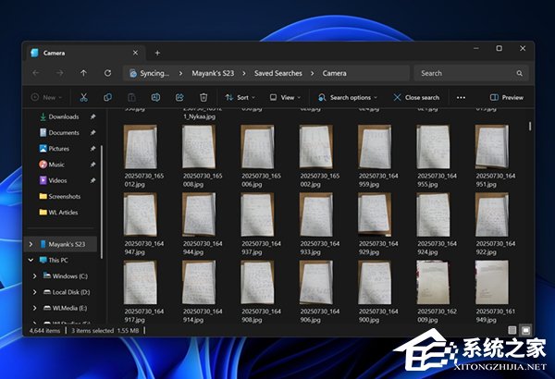Switch to details view icon in status bar
This screenshot has height=379, width=555.
pyautogui.click(x=512, y=330)
